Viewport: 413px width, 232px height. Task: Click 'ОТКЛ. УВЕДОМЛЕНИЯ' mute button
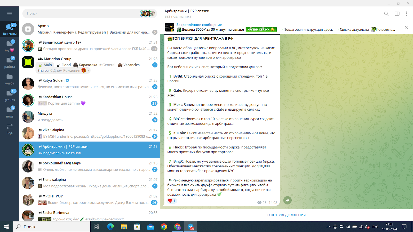(287, 215)
